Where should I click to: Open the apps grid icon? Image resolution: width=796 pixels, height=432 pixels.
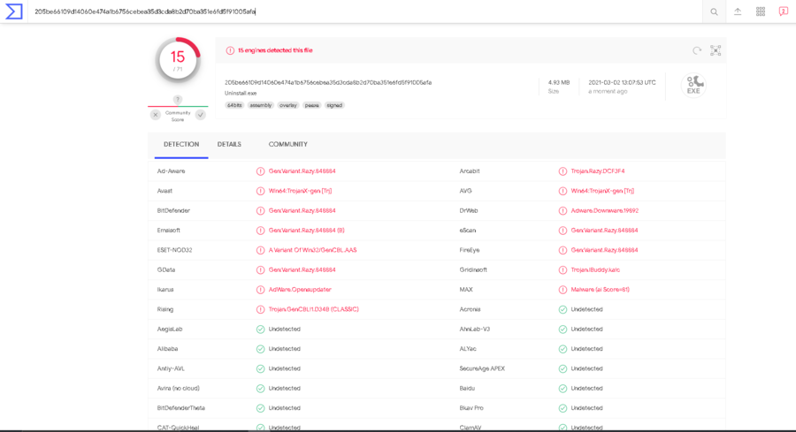761,11
